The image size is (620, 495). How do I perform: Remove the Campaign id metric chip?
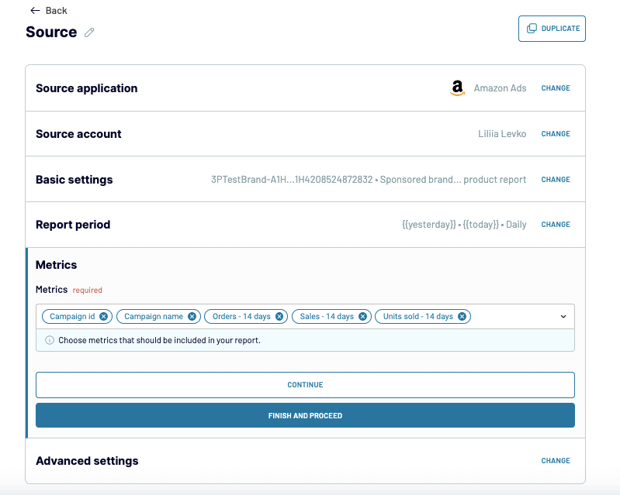tap(104, 317)
